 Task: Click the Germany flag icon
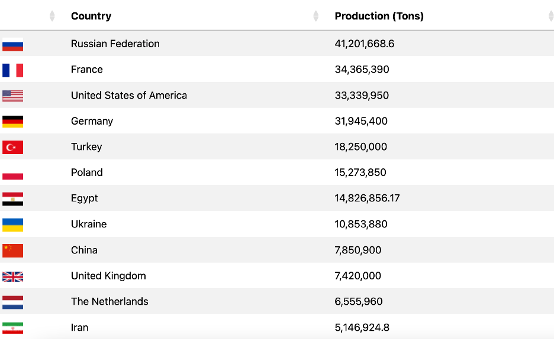(x=12, y=122)
